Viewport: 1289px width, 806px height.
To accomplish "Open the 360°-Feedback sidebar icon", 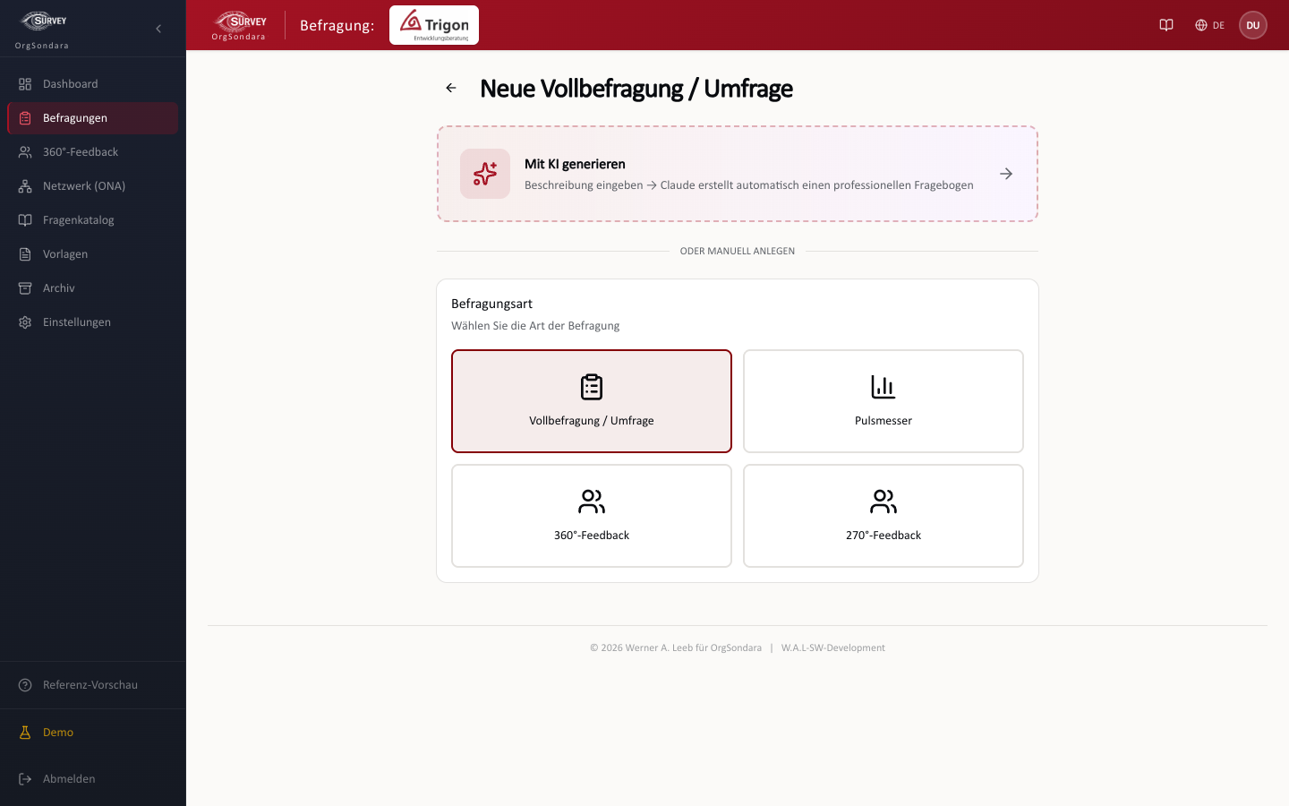I will pos(25,152).
